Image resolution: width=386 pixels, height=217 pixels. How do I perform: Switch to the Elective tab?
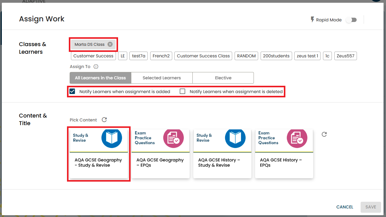point(223,78)
